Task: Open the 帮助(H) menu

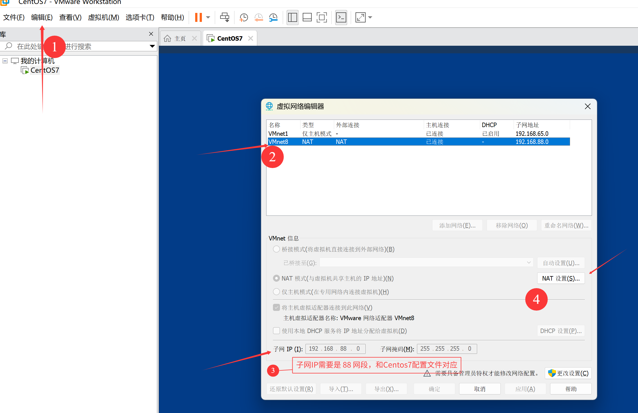Action: (172, 17)
